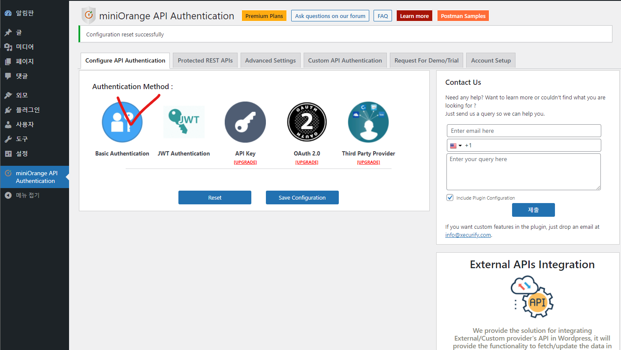
Task: Open the 페이지 menu item label
Action: (25, 62)
